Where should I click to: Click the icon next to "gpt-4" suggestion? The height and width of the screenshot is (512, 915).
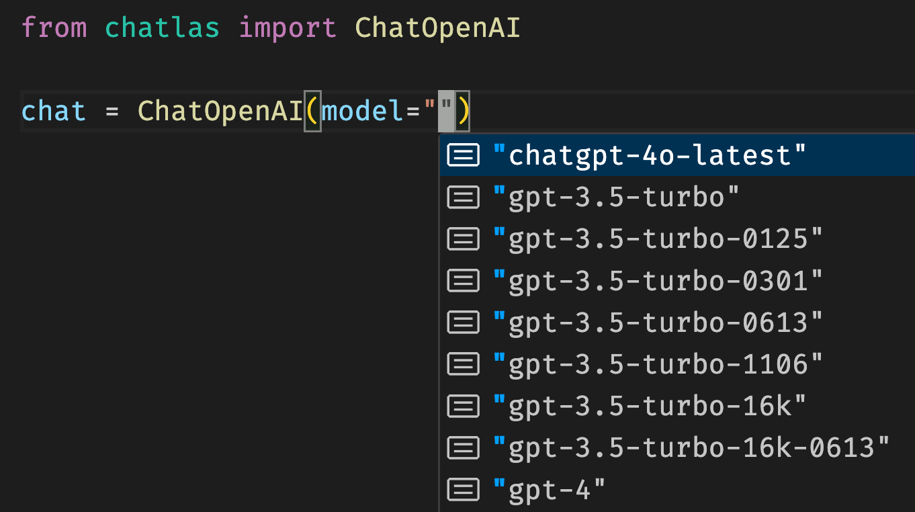(x=463, y=488)
